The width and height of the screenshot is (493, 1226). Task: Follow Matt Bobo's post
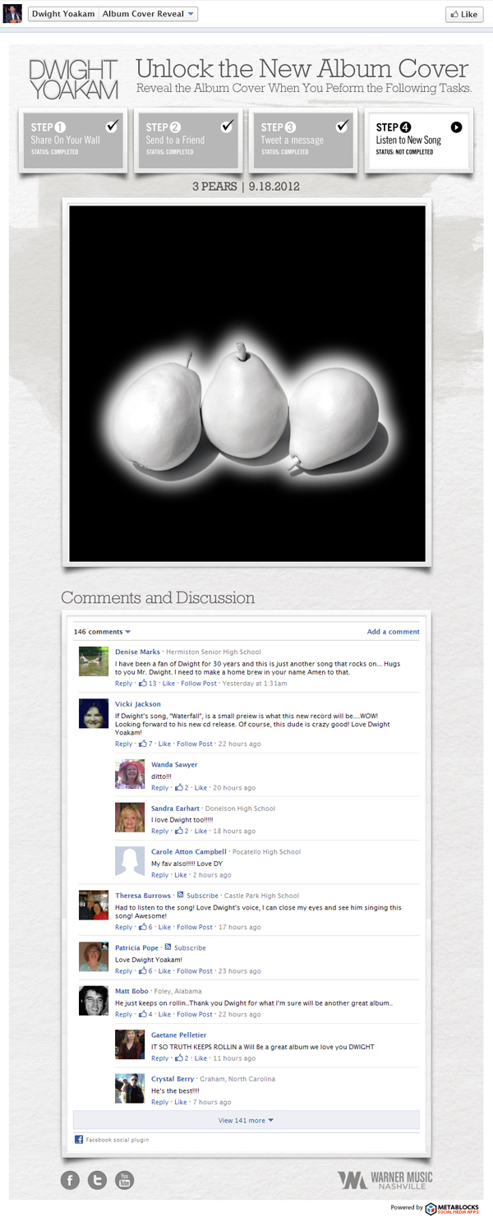[195, 1015]
